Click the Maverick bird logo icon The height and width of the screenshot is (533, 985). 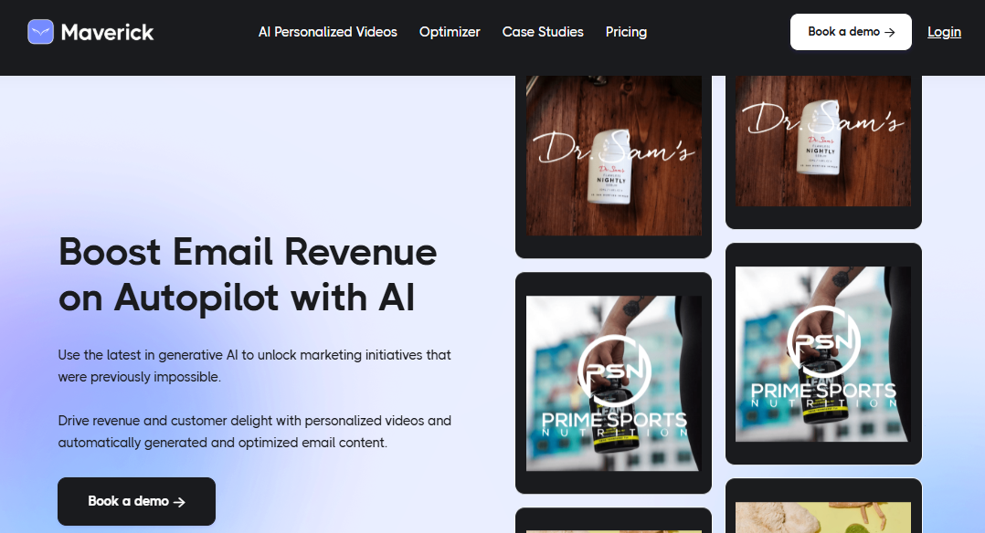click(x=41, y=32)
